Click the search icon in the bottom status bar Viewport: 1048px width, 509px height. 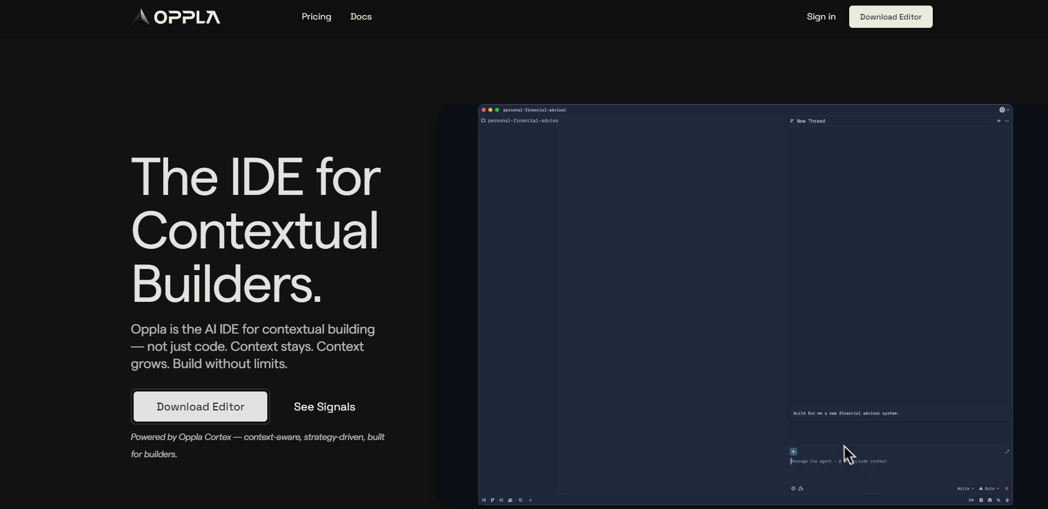[521, 500]
